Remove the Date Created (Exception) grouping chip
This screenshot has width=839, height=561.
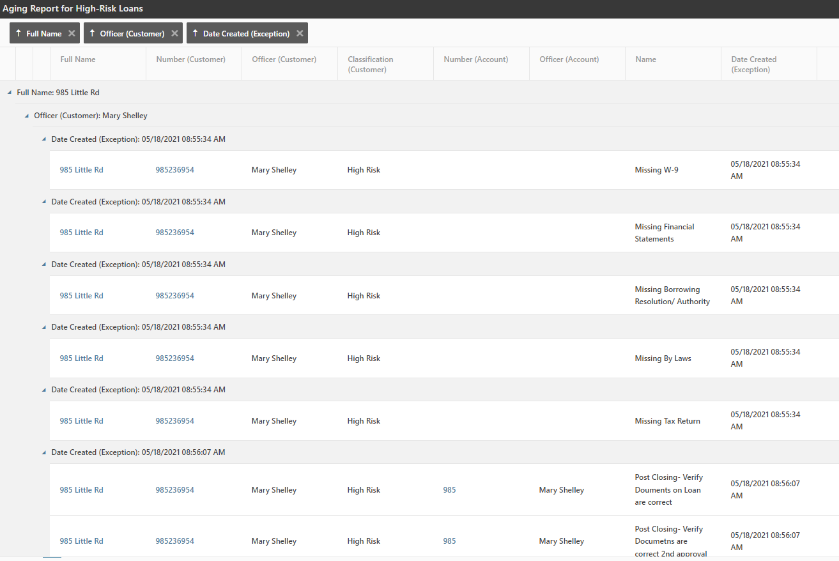click(x=300, y=33)
